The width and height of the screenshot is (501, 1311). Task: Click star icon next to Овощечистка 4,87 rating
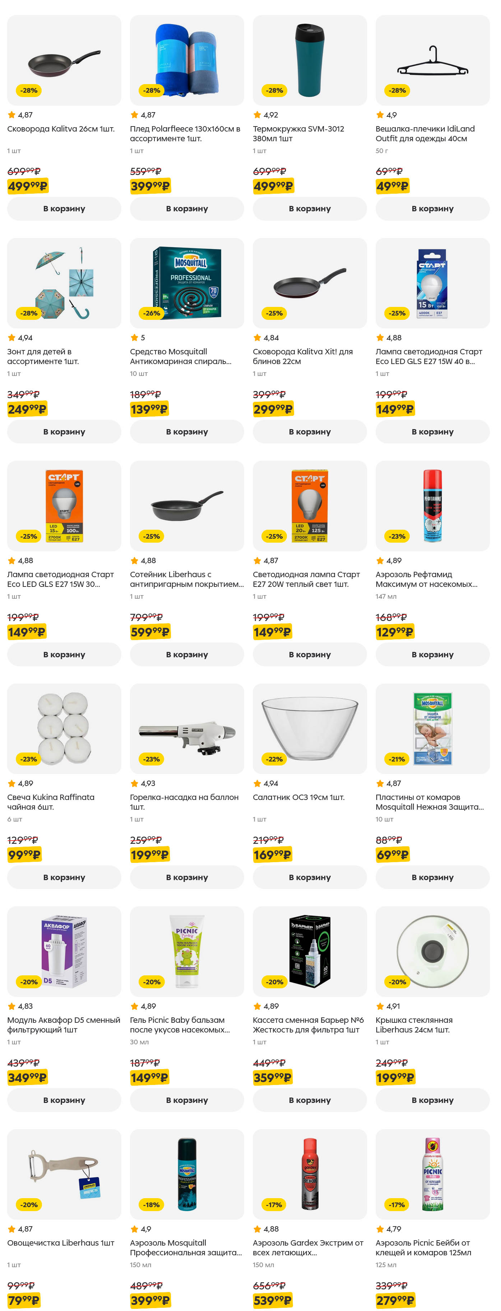pyautogui.click(x=12, y=1229)
